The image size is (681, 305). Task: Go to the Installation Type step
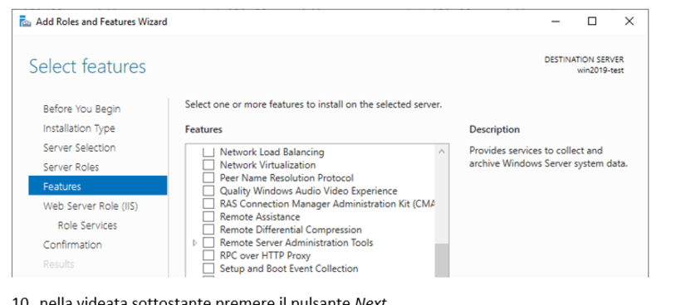coord(79,128)
